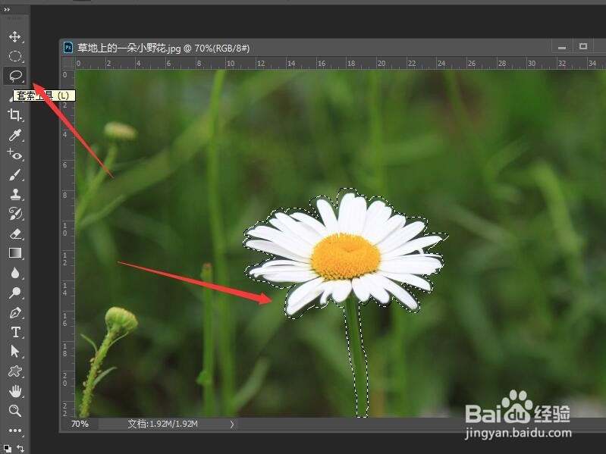Image resolution: width=606 pixels, height=454 pixels.
Task: Select the Lasso tool
Action: [14, 76]
